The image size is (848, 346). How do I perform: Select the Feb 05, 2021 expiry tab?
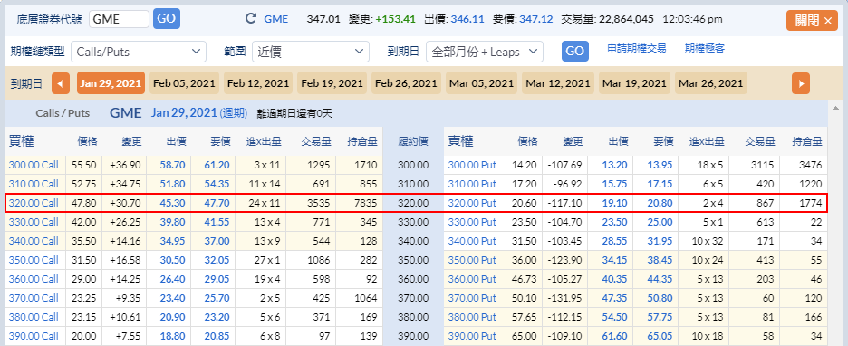point(184,84)
